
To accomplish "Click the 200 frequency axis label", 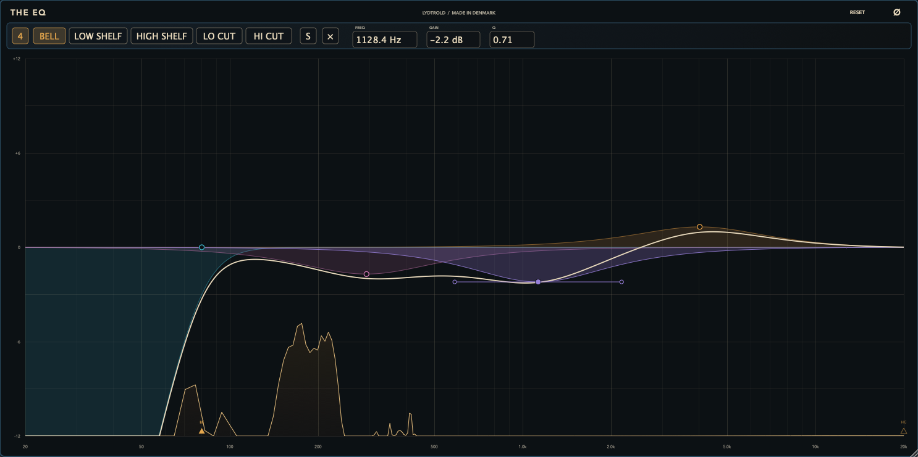I will [x=318, y=447].
